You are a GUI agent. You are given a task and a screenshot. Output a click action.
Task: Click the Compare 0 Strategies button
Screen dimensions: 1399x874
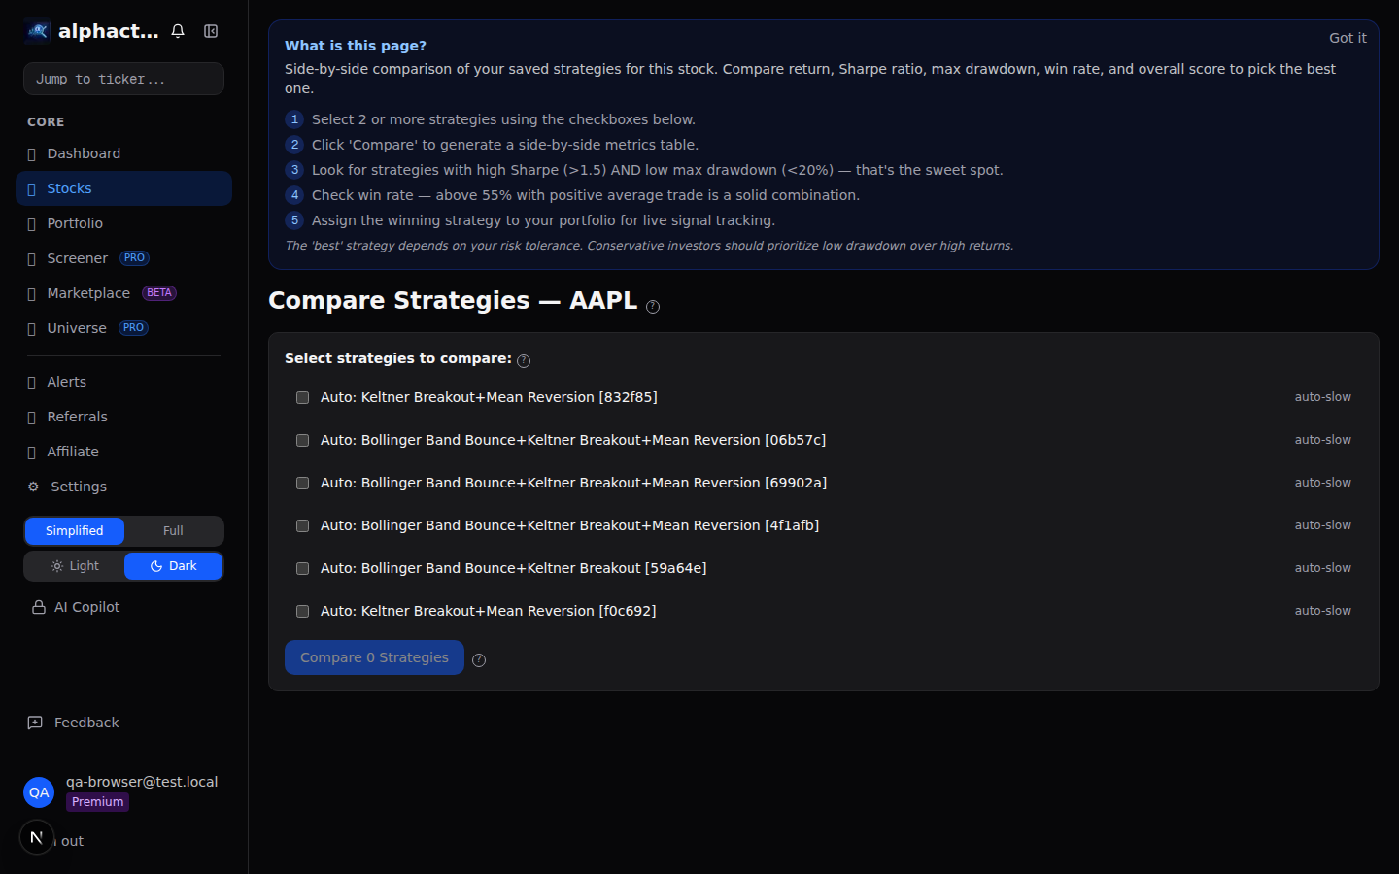(x=374, y=657)
